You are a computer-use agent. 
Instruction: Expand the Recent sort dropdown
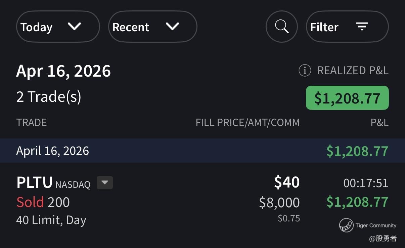pos(152,27)
